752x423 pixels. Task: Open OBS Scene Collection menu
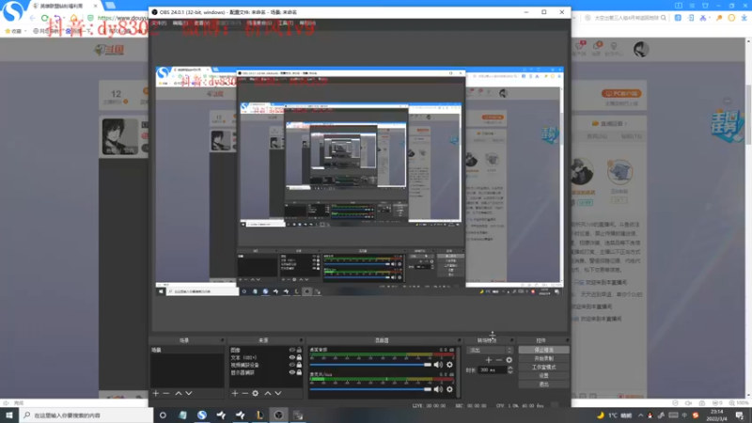pos(259,23)
